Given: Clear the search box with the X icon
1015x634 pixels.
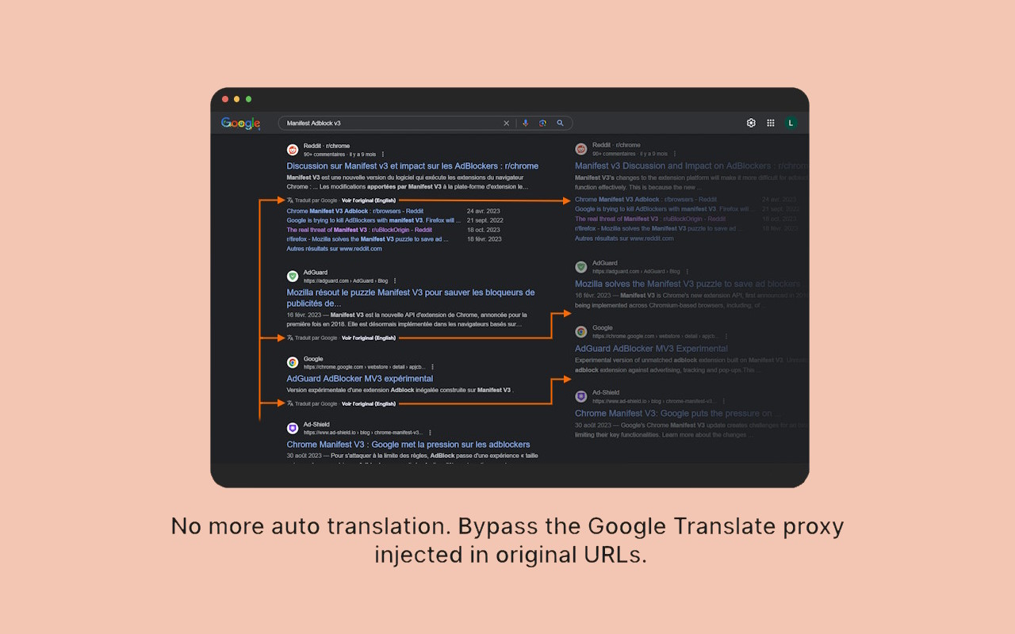Looking at the screenshot, I should pyautogui.click(x=507, y=123).
